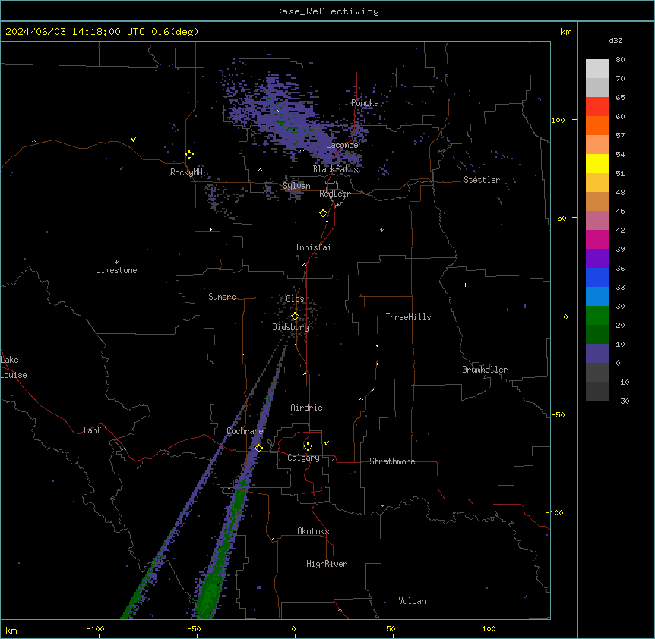Click the Red Deer city label
This screenshot has width=655, height=639.
(x=334, y=194)
